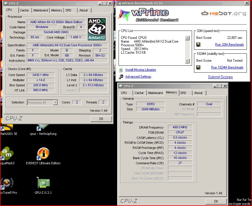Open SPD tab in top CPU-Z window

pos(69,10)
